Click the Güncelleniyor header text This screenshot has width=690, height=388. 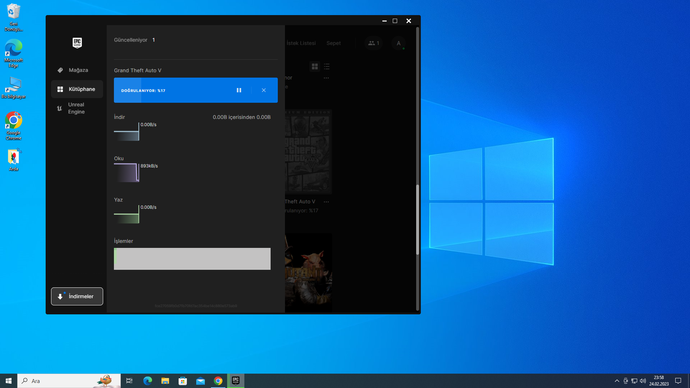(131, 40)
